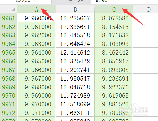158x121 pixels.
Task: Click cell containing 9.962000
Action: (x=36, y=35)
